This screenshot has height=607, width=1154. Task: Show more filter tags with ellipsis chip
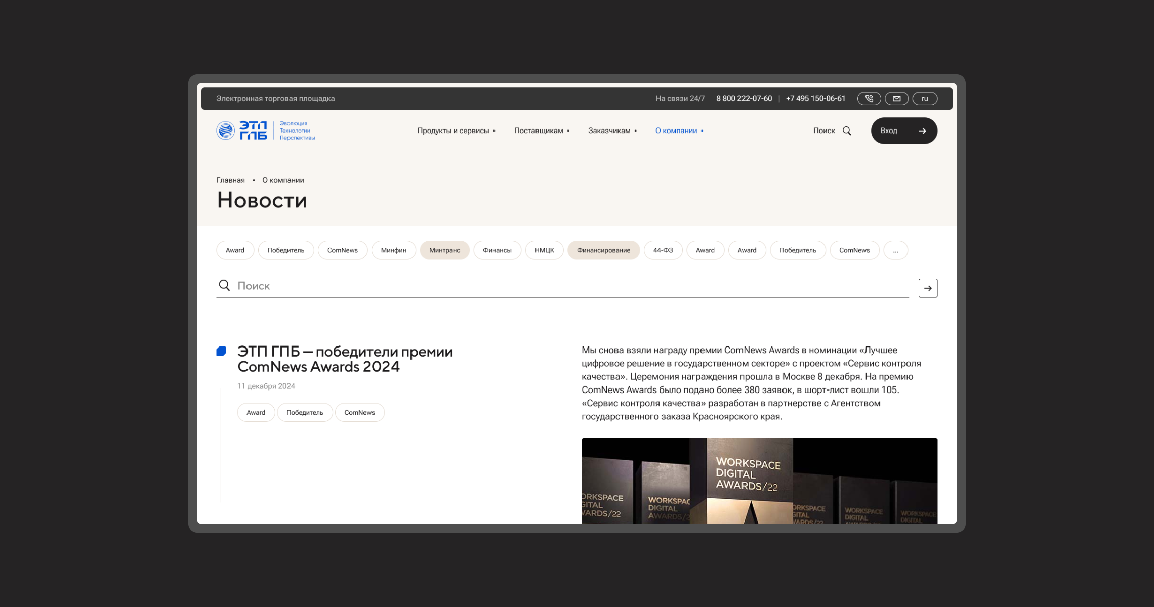pos(895,250)
